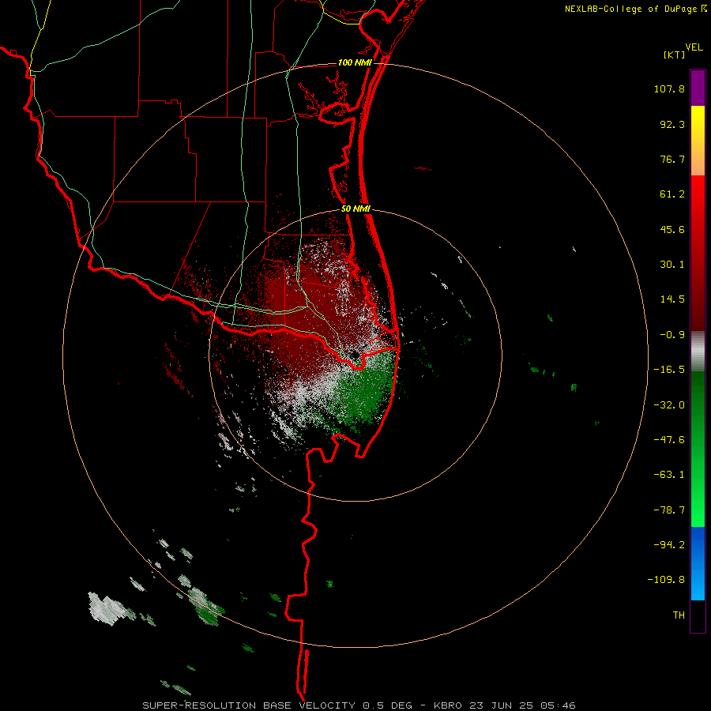Click the green segment of the color bar
This screenshot has height=711, width=711.
(698, 449)
